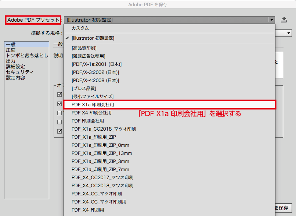Screen dimensions: 296x216
Task: Choose [PDF/X-3:2002 (日本)] preset
Action: (169, 72)
